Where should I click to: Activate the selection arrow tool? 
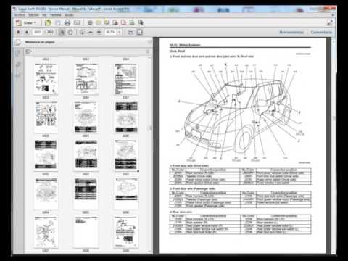coord(62,32)
